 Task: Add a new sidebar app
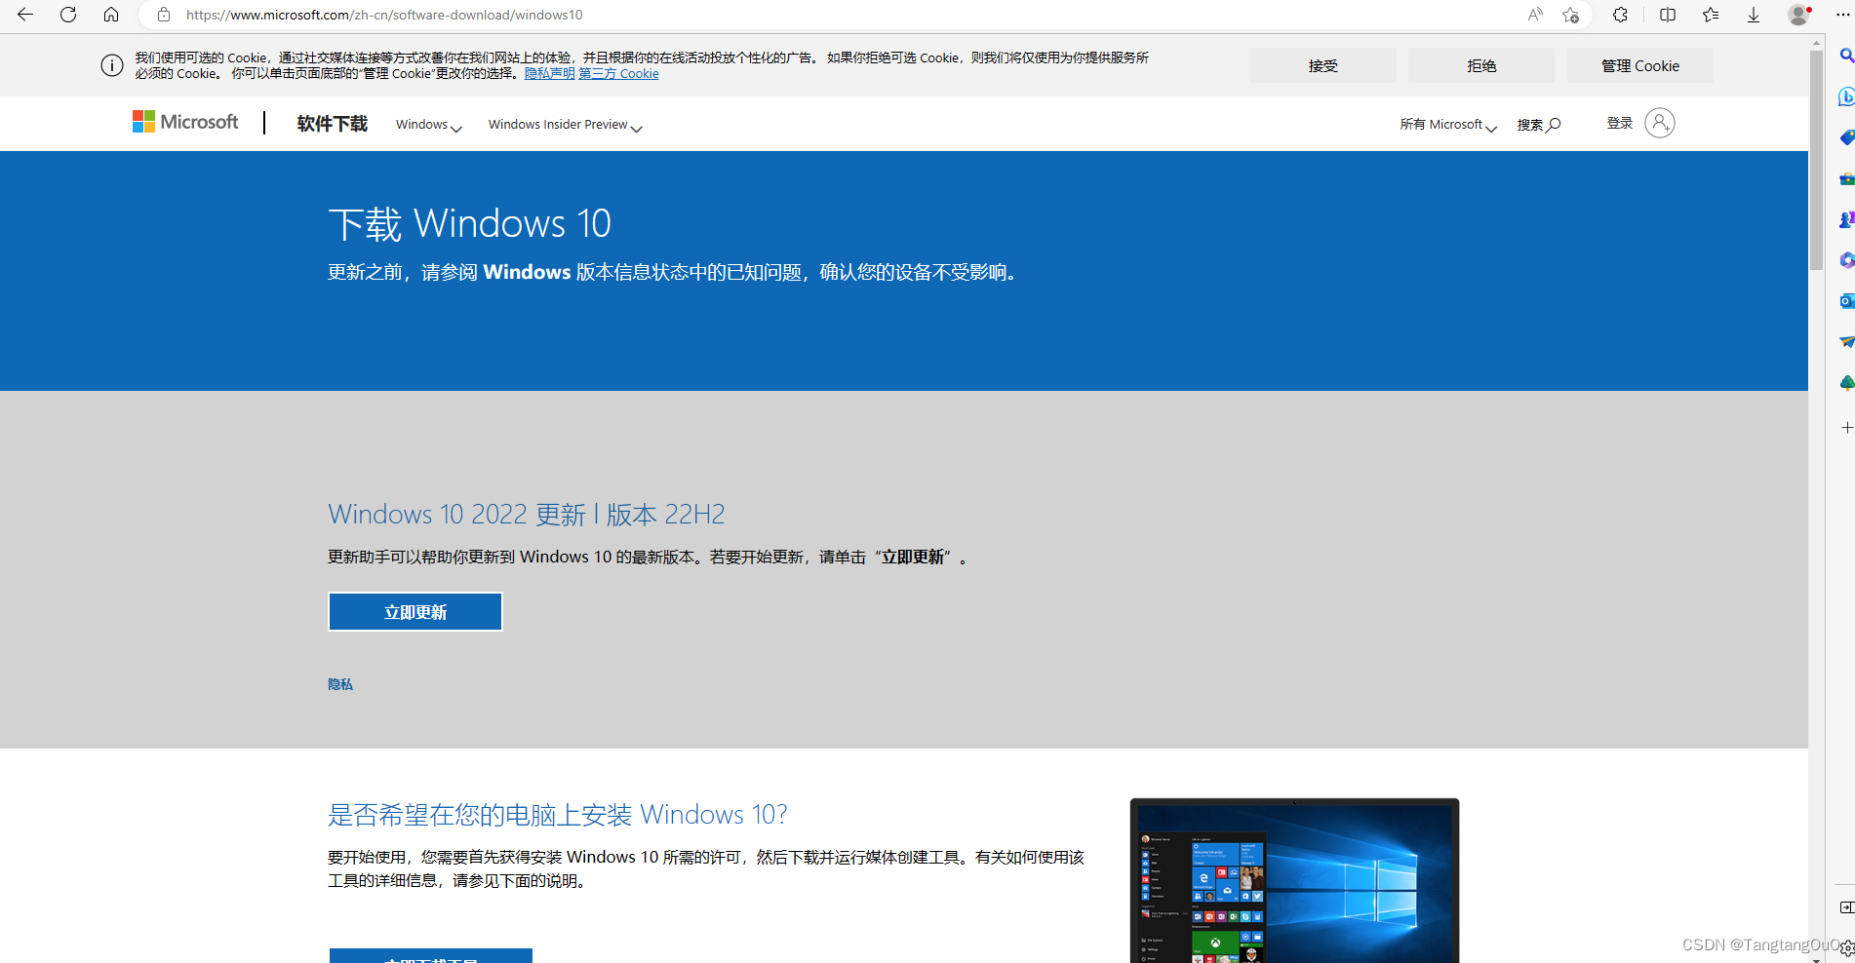click(1846, 428)
